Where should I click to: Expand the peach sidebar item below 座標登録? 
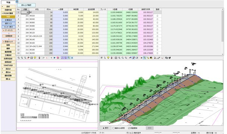(4, 42)
